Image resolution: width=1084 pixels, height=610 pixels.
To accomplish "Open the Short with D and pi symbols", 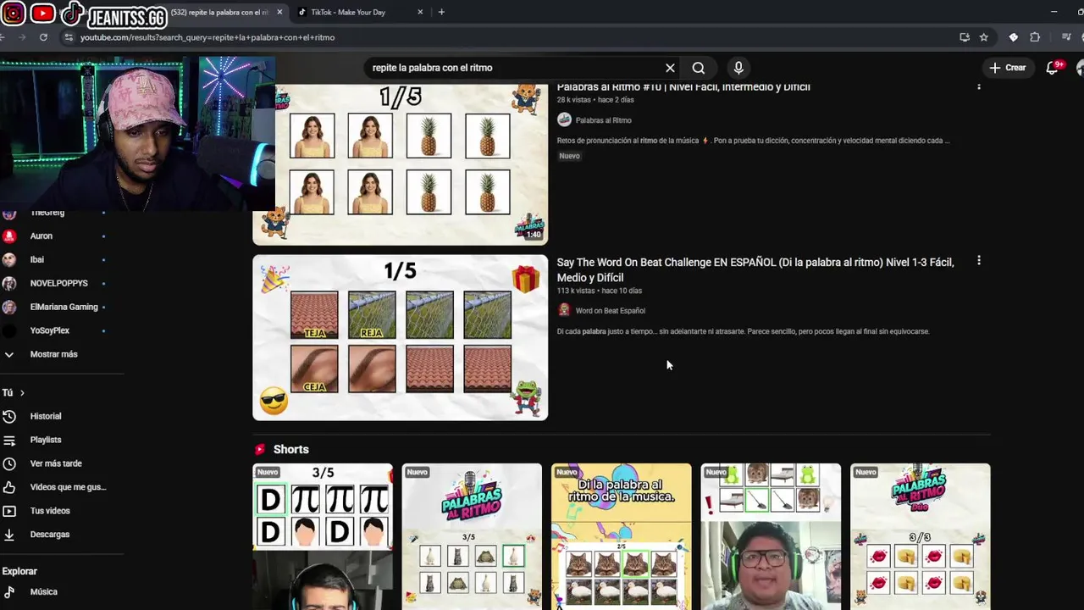I will [x=323, y=536].
